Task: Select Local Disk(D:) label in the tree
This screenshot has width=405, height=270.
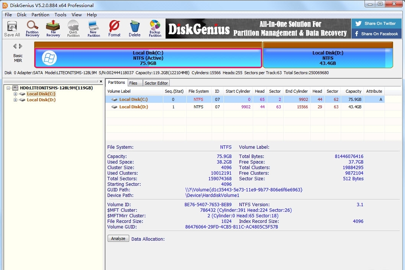Action: coord(41,100)
